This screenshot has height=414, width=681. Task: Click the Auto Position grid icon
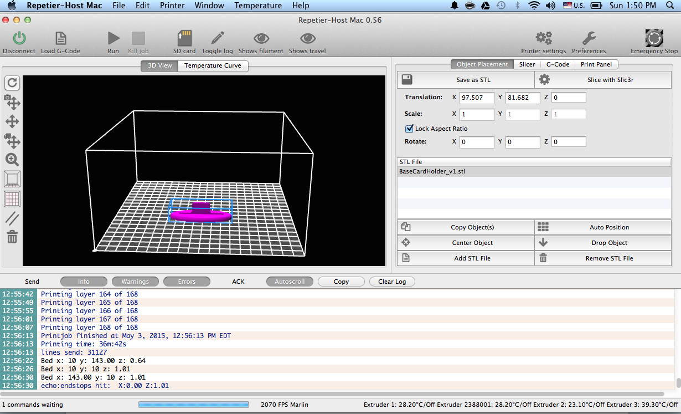543,227
